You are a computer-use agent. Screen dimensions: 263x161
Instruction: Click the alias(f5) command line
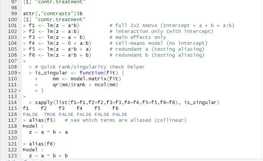tap(42, 120)
